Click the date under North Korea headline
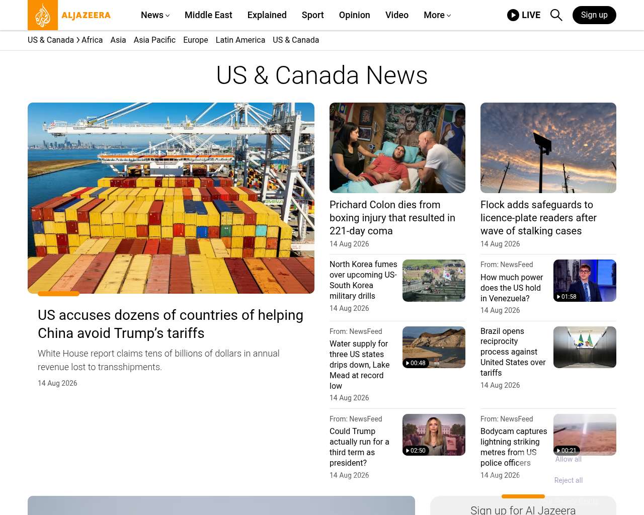The width and height of the screenshot is (644, 515). pos(349,308)
